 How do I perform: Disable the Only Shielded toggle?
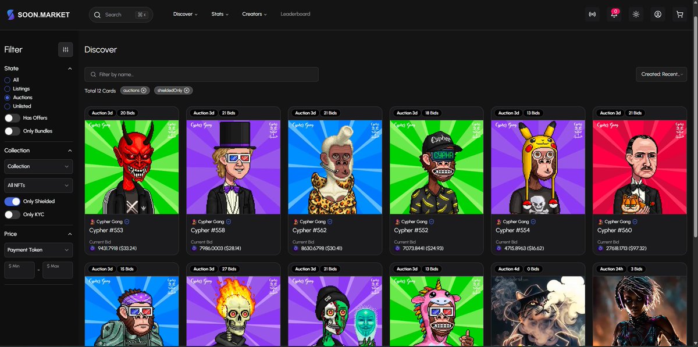point(12,202)
